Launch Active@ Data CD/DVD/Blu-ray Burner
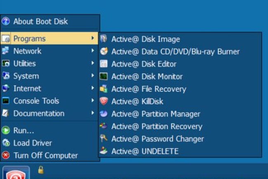The width and height of the screenshot is (268, 179). click(180, 52)
